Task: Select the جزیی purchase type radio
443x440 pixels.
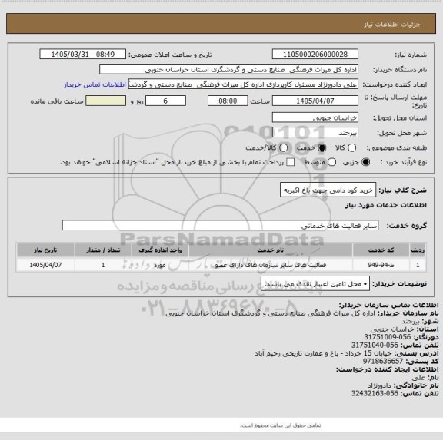Action: coord(366,162)
